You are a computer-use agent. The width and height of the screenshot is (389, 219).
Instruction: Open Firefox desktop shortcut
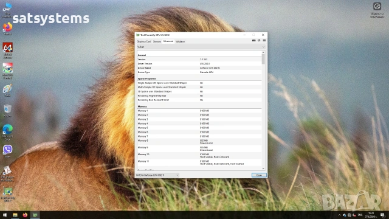7,29
